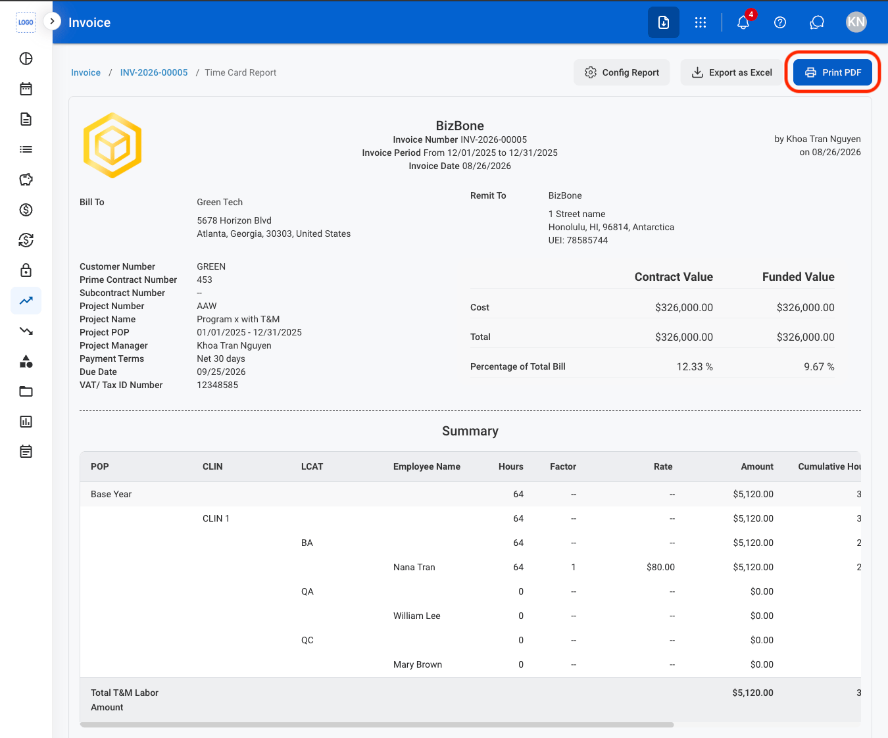Open the chat bubble icon
Viewport: 888px width, 738px height.
(x=817, y=22)
